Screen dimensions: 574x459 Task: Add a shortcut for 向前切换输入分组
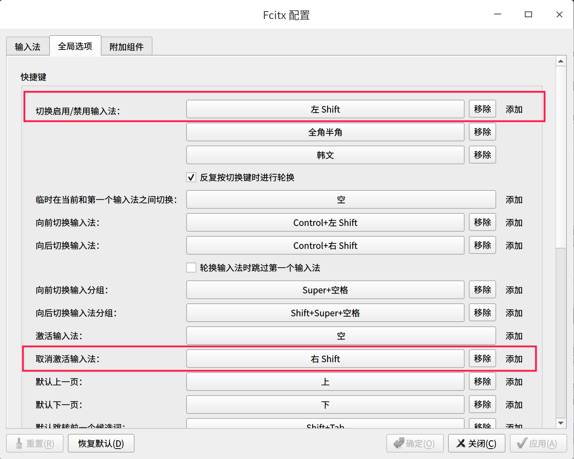[x=514, y=290]
